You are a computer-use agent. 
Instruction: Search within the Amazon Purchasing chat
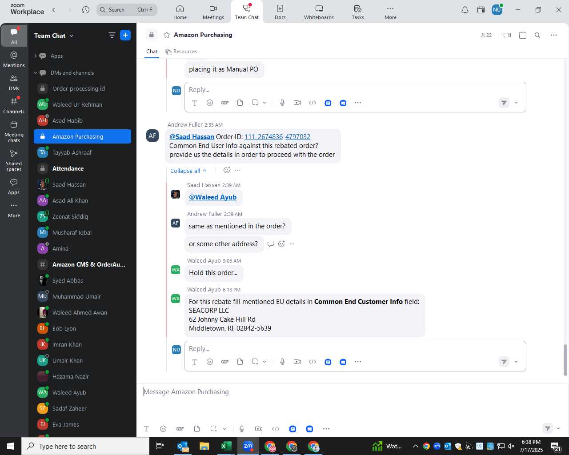tap(537, 35)
